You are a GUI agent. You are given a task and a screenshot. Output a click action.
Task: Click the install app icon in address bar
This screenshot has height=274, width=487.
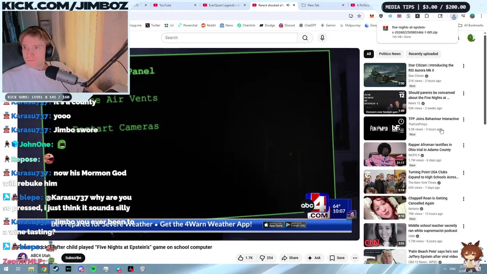(351, 16)
